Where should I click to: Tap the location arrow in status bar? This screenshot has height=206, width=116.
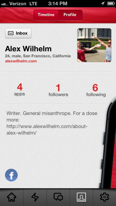click(102, 4)
